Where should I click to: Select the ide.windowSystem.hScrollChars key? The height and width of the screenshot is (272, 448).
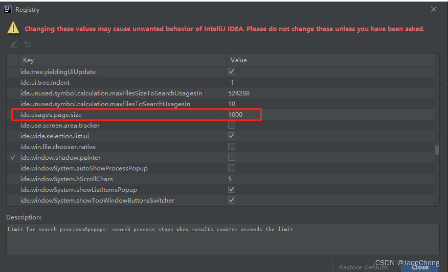point(66,179)
